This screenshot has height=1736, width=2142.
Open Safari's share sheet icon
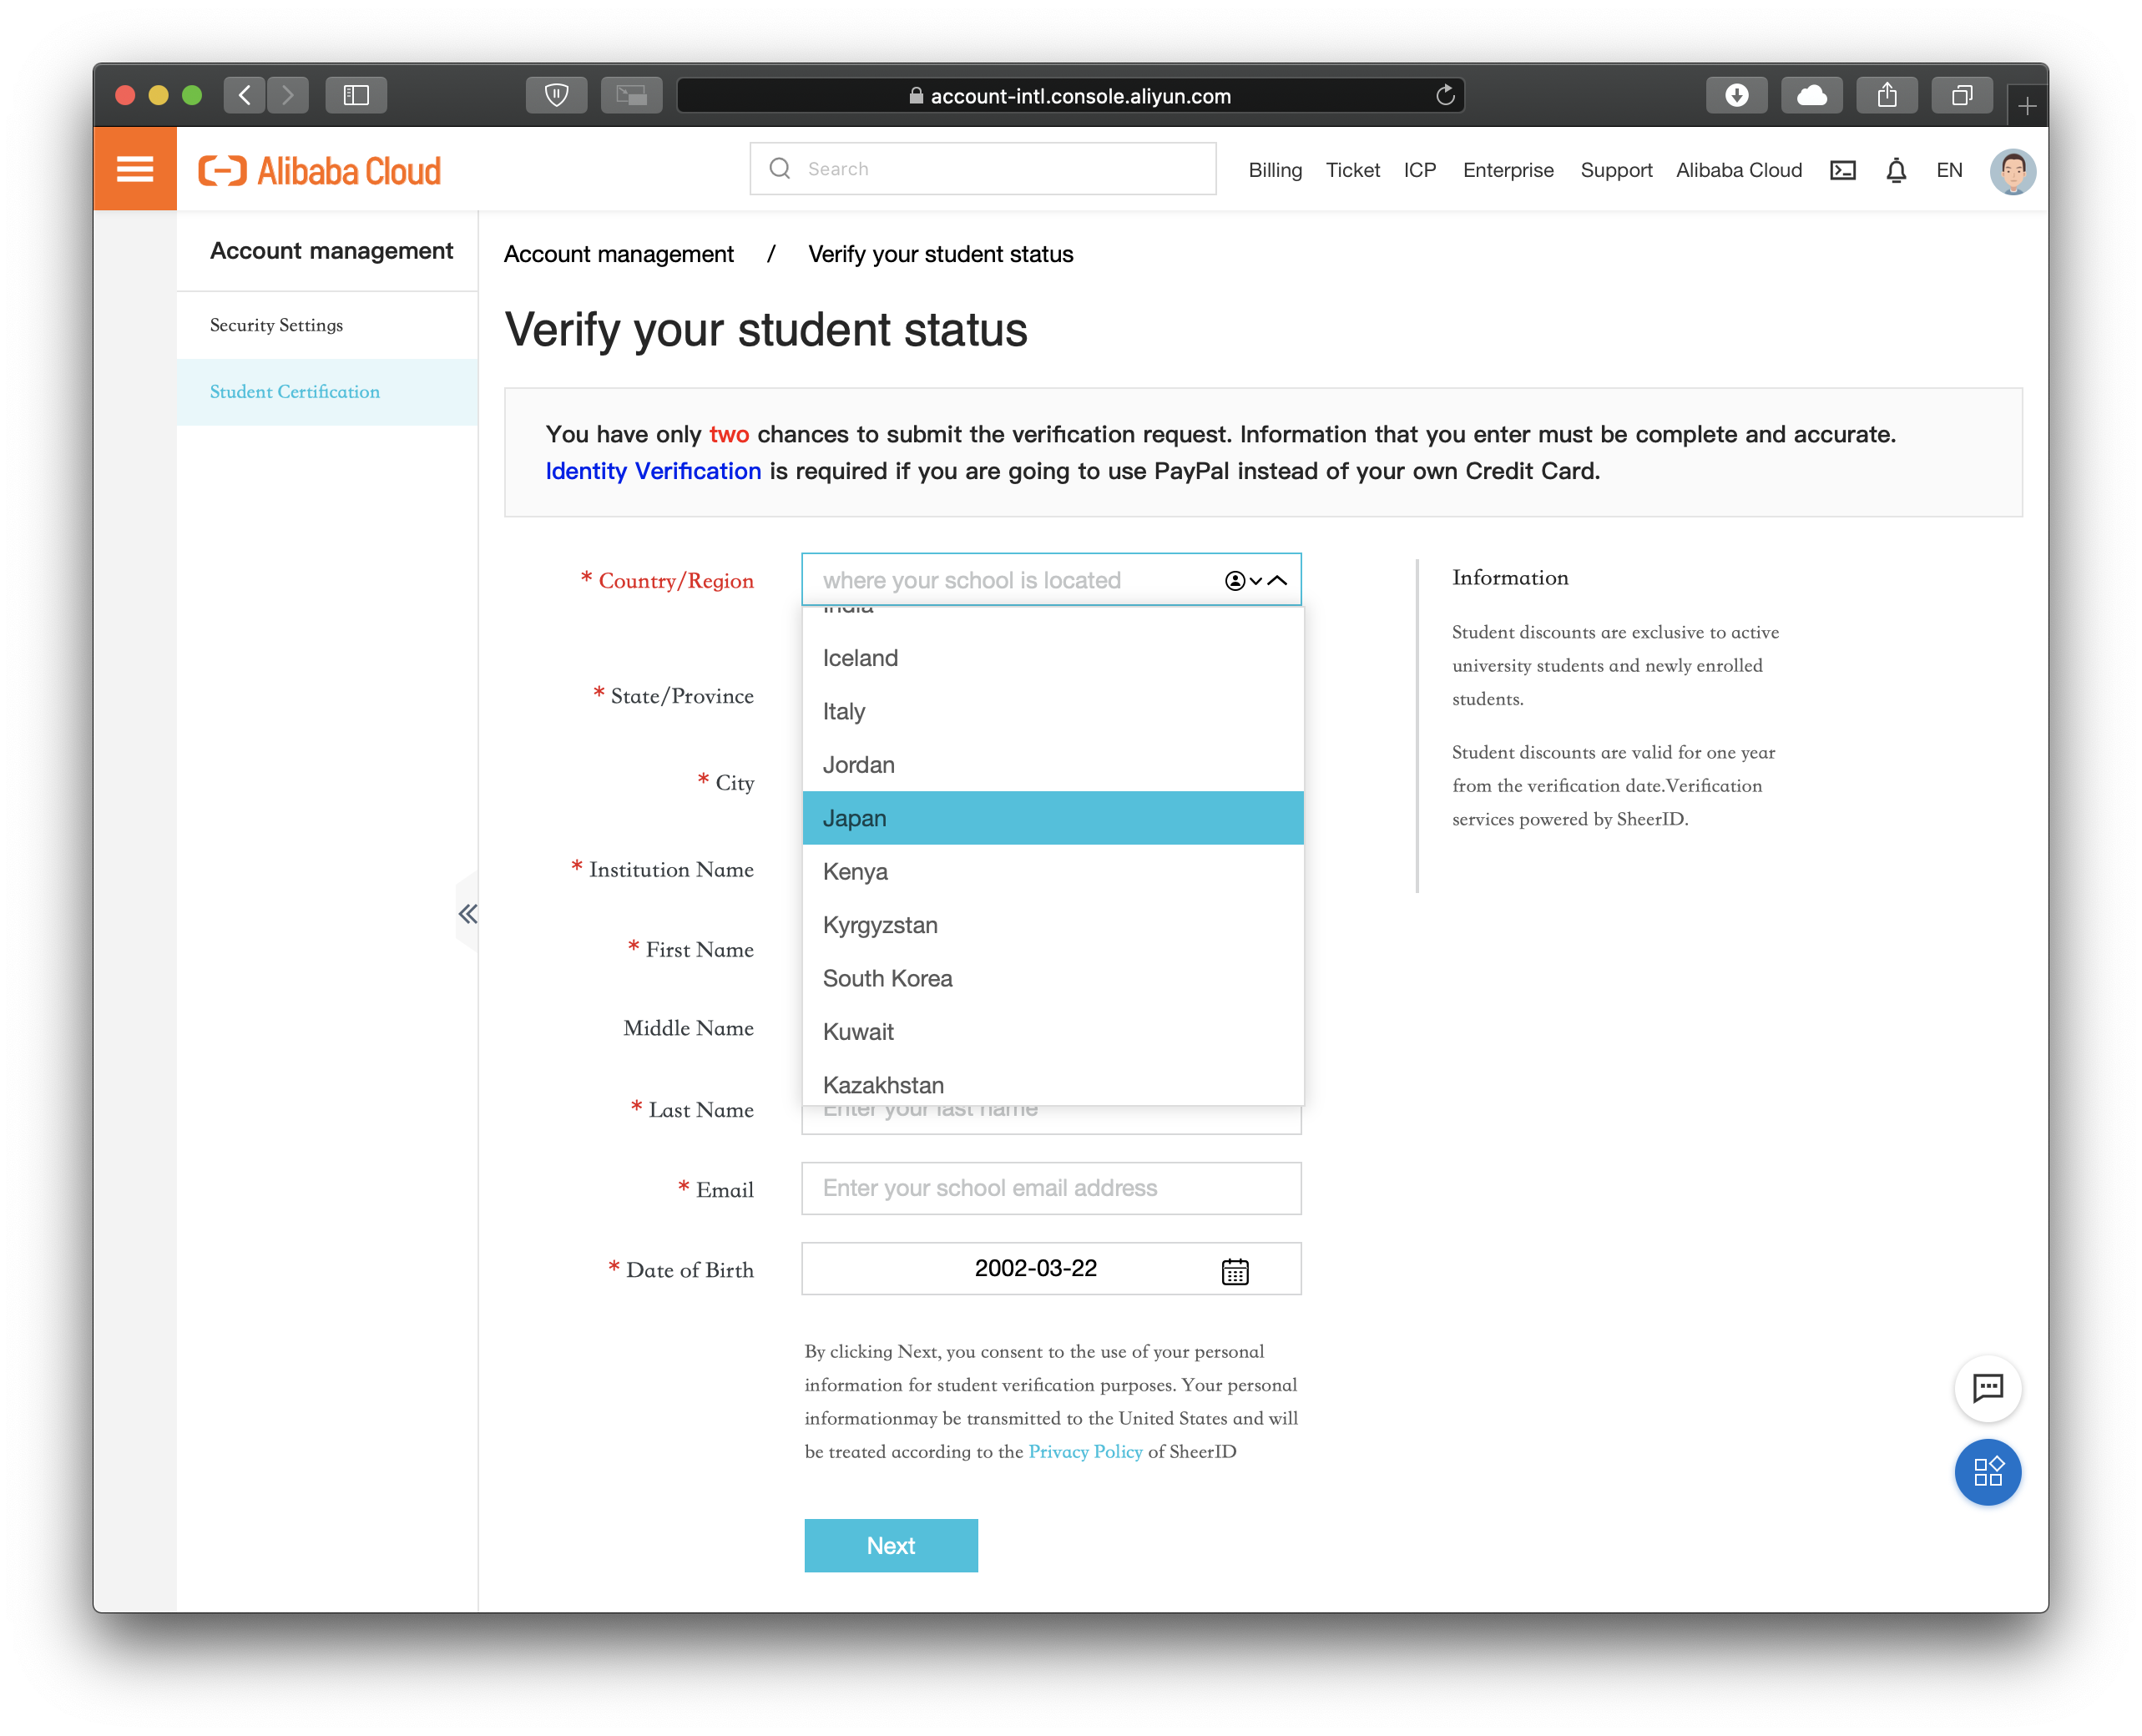[1886, 95]
